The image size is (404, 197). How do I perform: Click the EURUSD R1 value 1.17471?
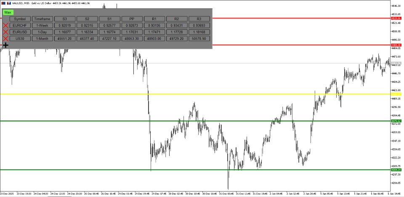tap(154, 32)
